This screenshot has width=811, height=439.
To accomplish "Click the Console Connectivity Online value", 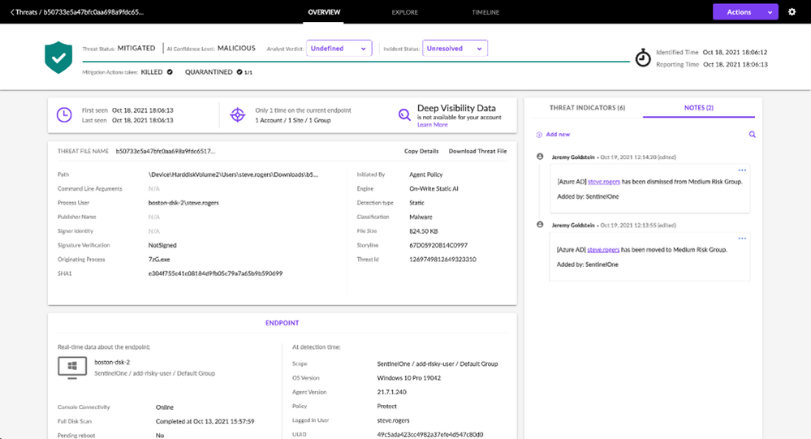I will [x=165, y=407].
